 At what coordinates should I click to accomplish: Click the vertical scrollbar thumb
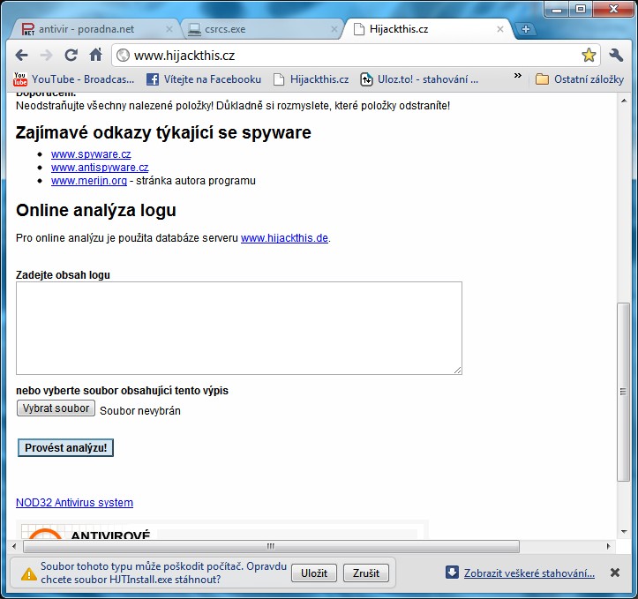pos(623,392)
